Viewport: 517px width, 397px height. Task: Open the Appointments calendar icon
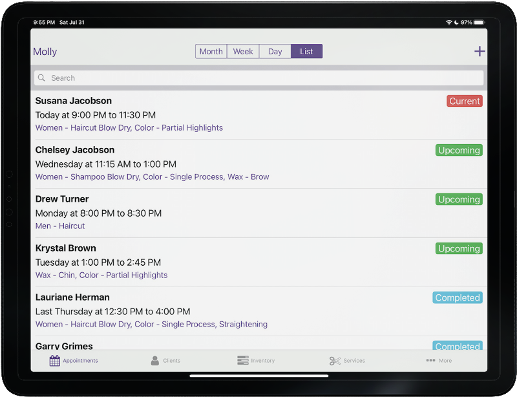pyautogui.click(x=55, y=361)
